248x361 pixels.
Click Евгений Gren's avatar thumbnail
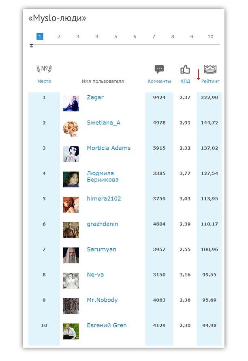coord(71,331)
